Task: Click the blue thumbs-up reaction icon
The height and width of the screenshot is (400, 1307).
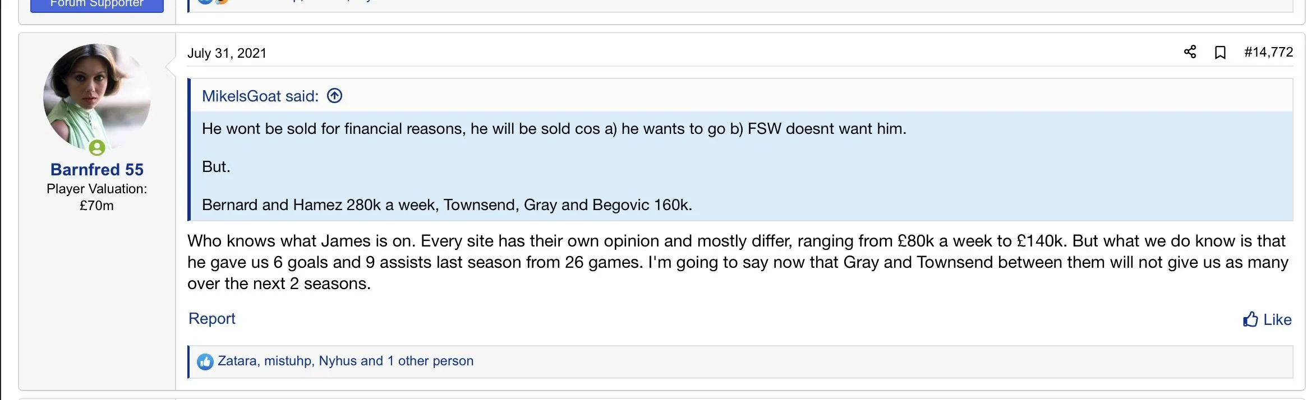Action: click(205, 362)
